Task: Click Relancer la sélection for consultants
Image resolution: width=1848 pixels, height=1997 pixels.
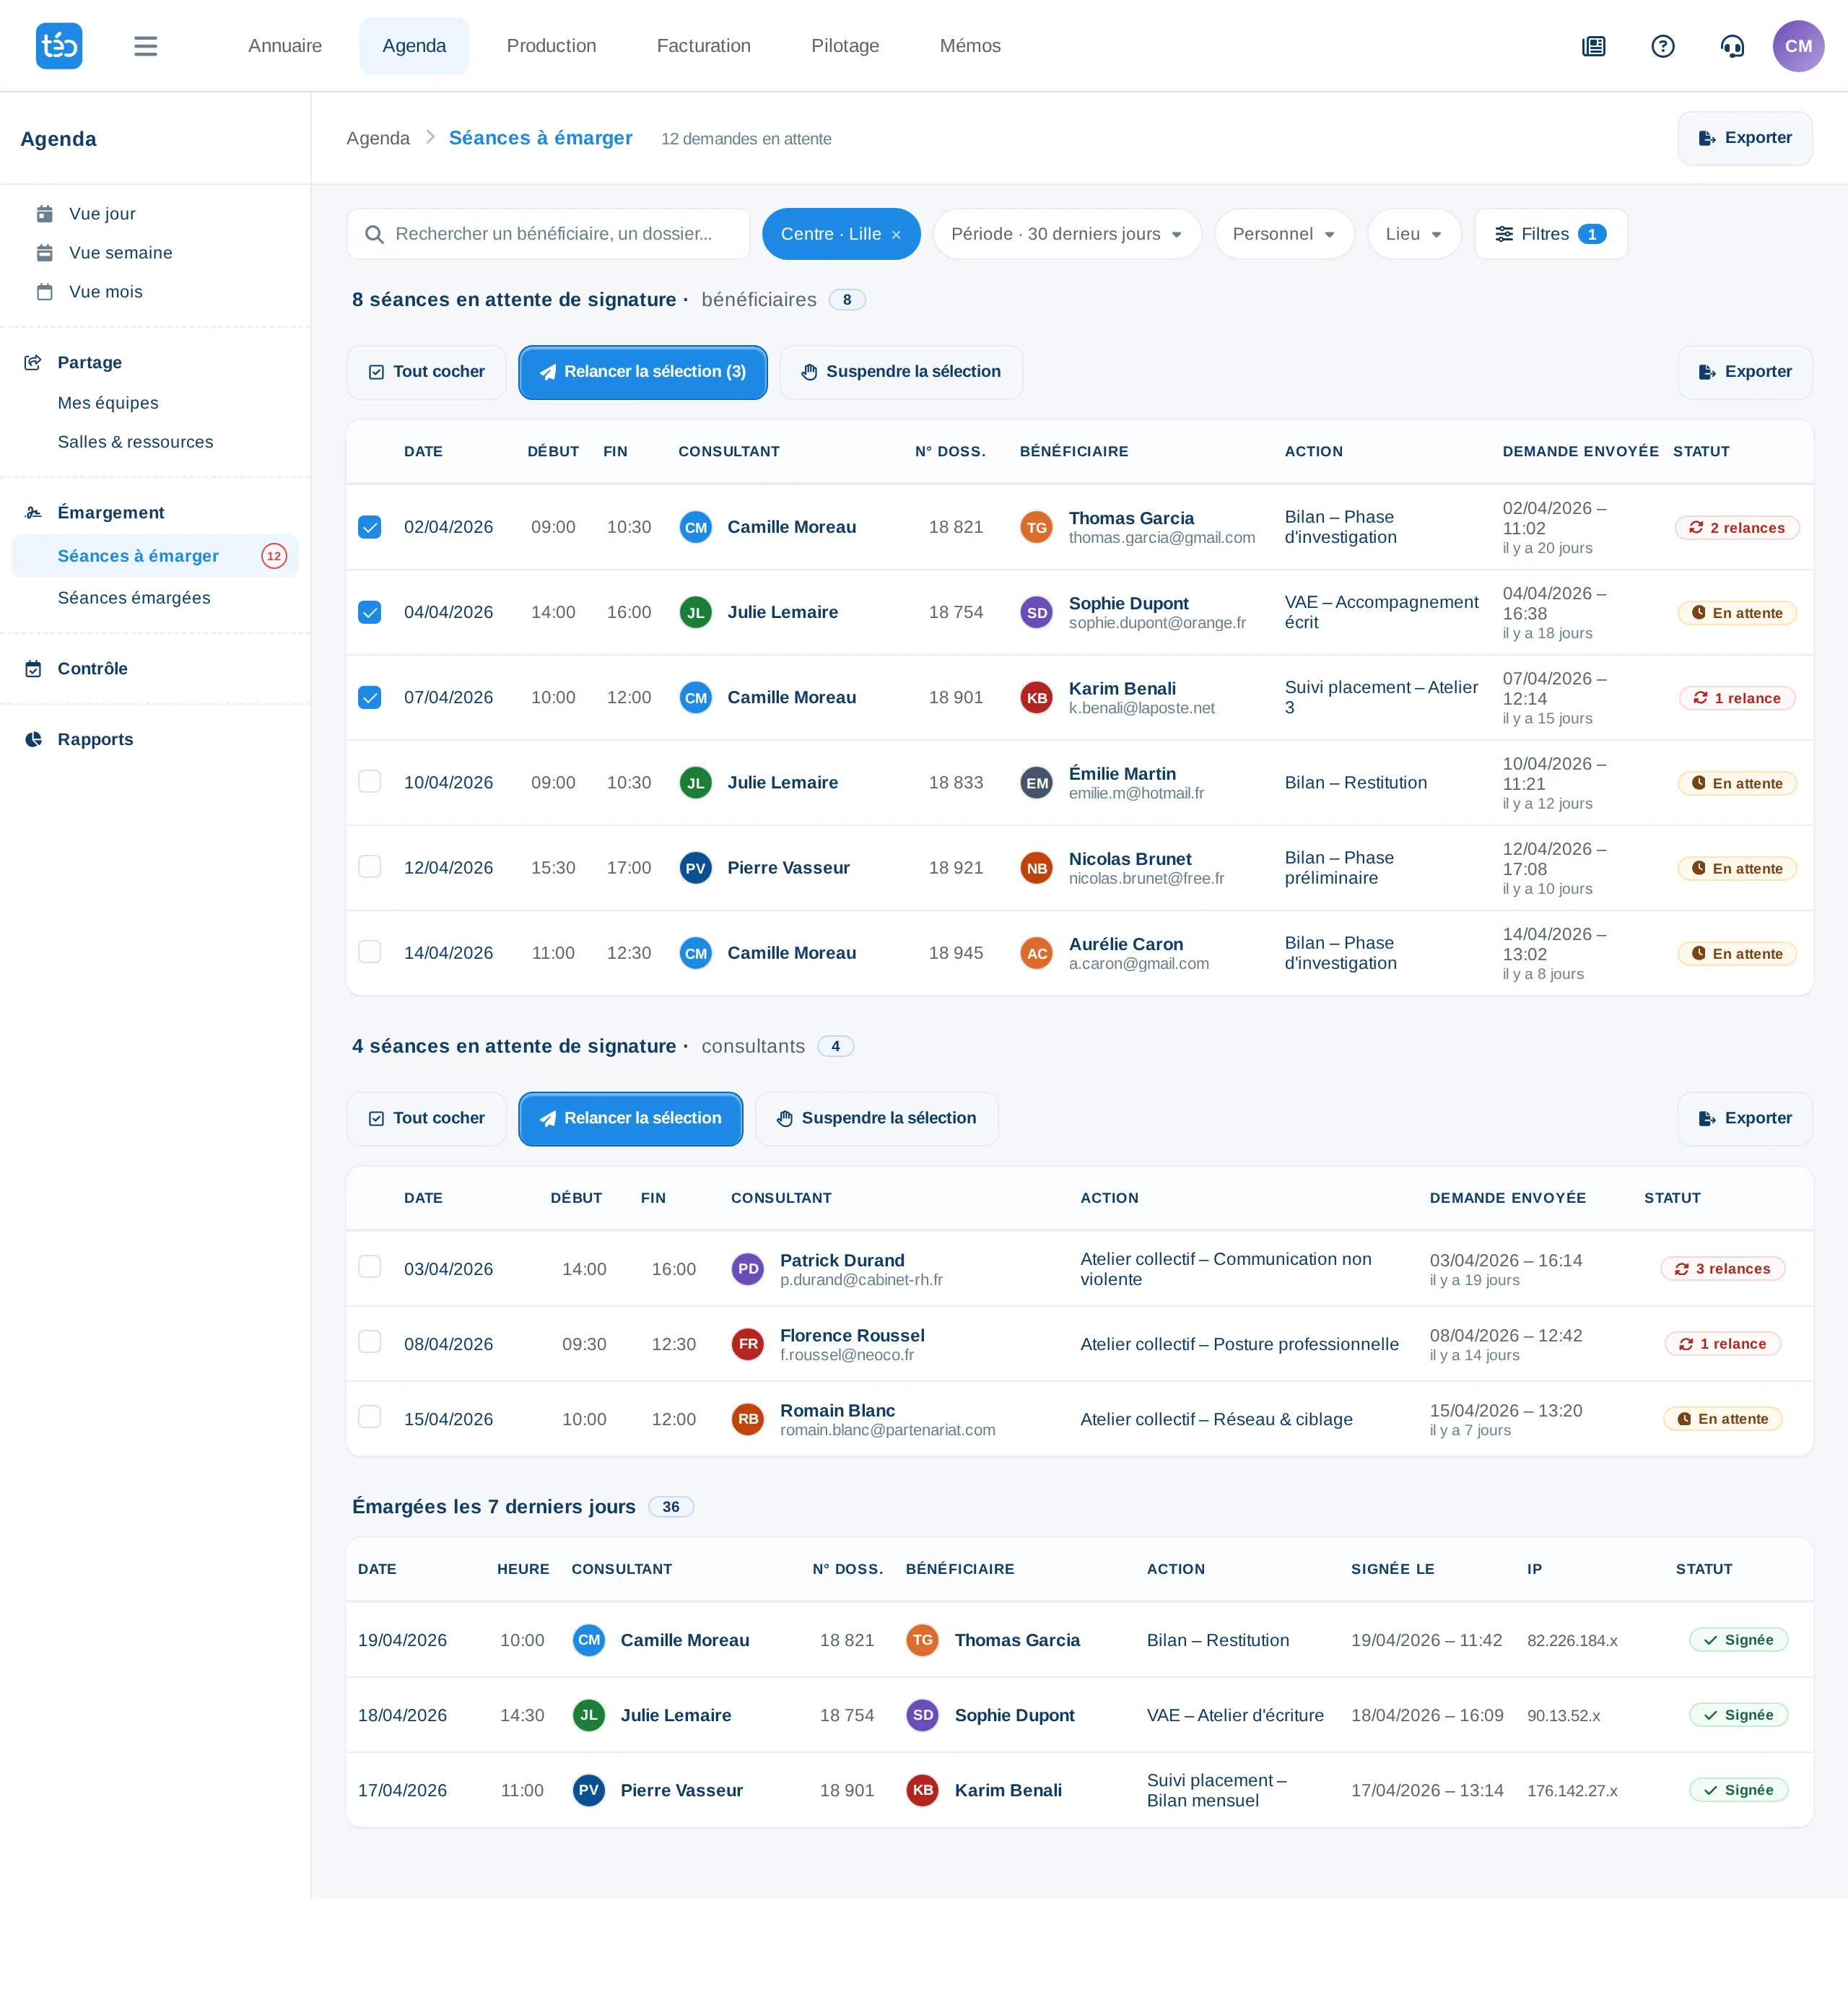Action: [630, 1118]
